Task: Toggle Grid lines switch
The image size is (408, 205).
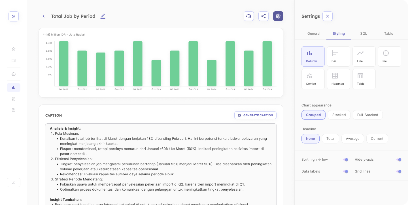Action: (x=399, y=171)
